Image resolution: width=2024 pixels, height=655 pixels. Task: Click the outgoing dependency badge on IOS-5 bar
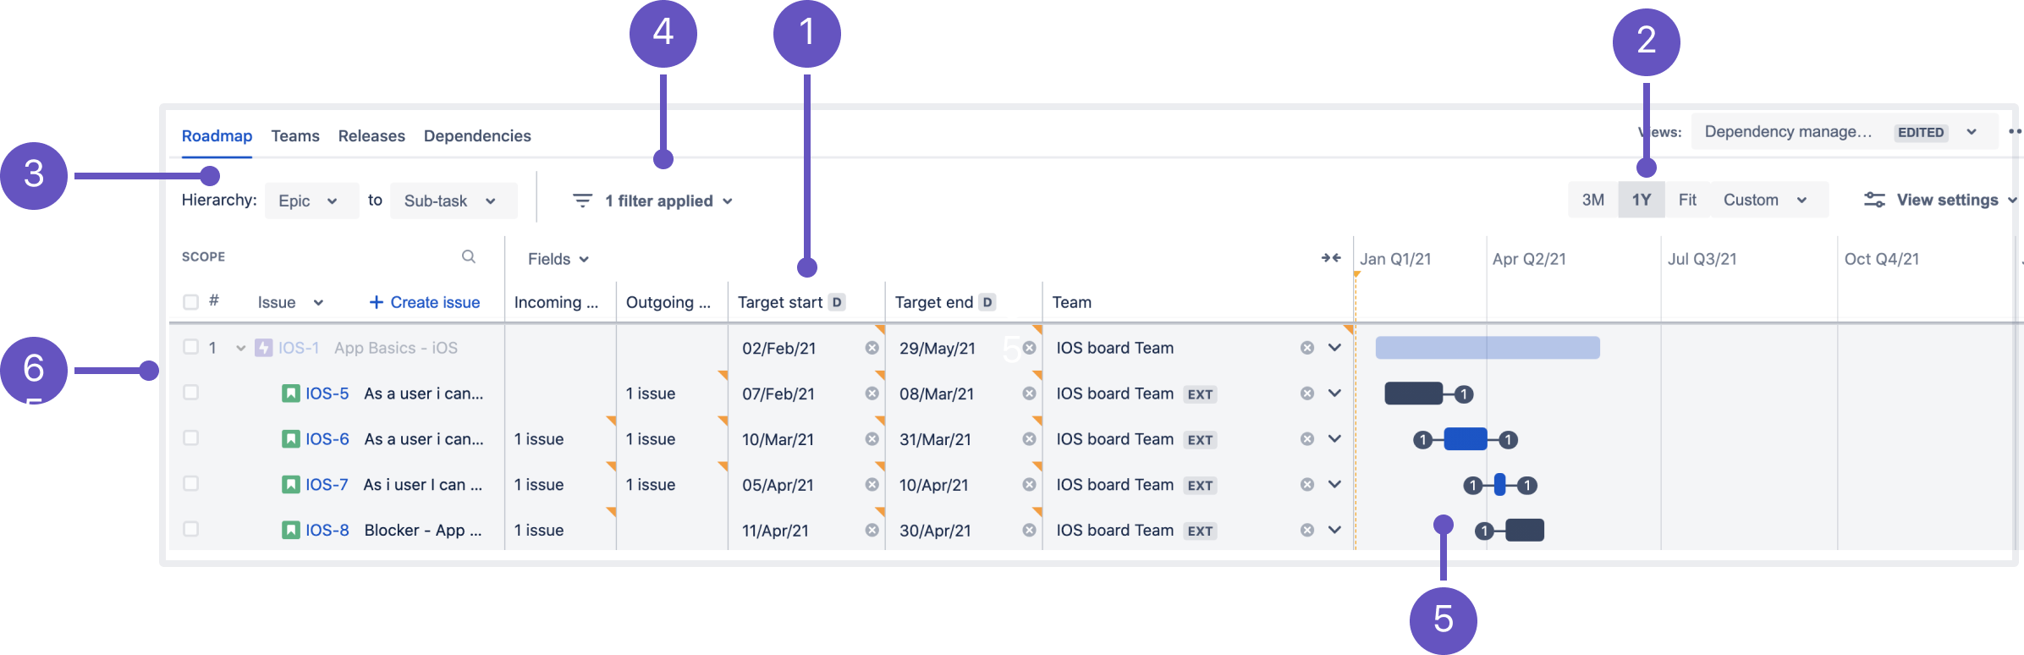click(x=1463, y=394)
